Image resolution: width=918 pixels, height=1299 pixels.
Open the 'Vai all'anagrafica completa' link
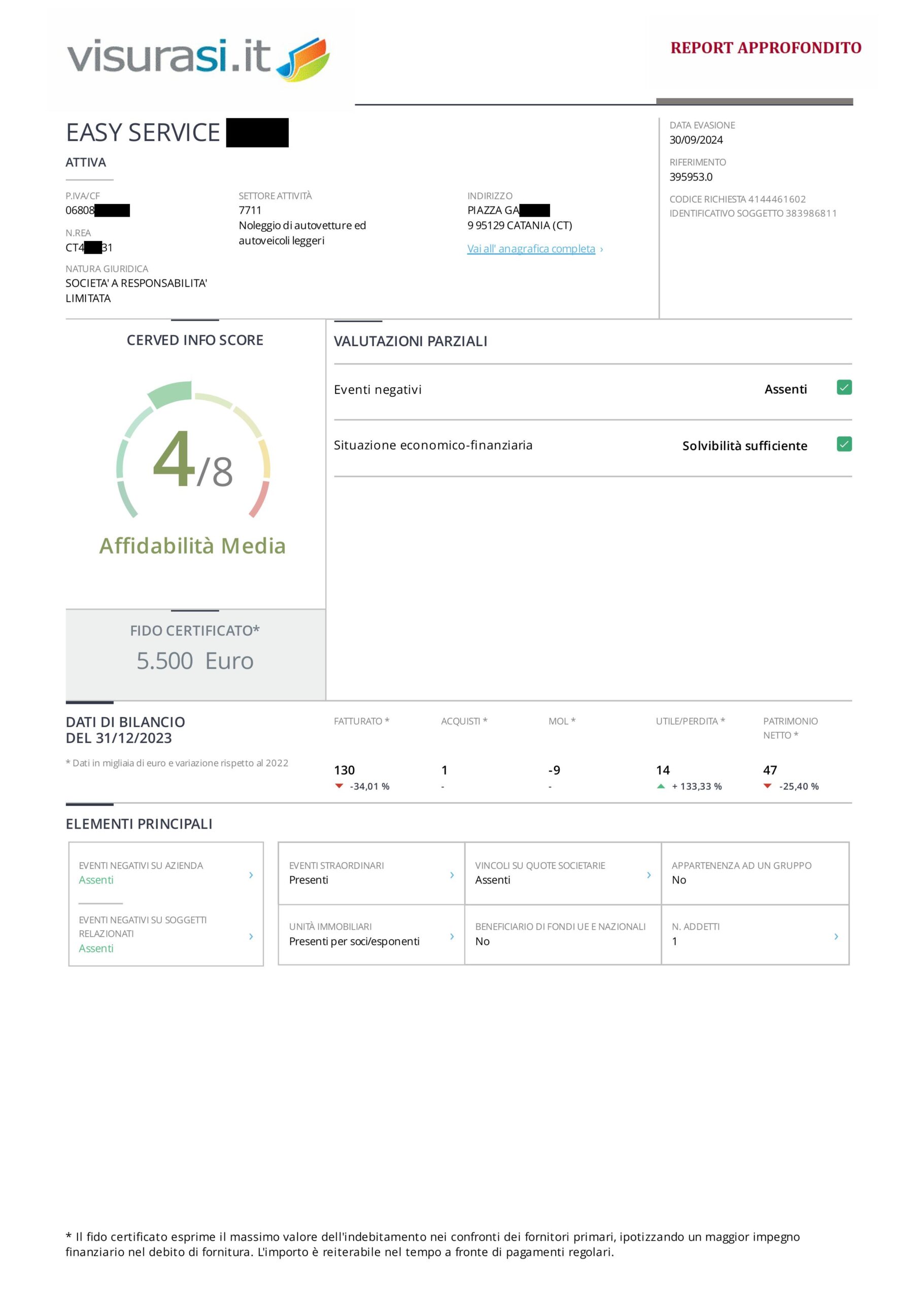531,249
